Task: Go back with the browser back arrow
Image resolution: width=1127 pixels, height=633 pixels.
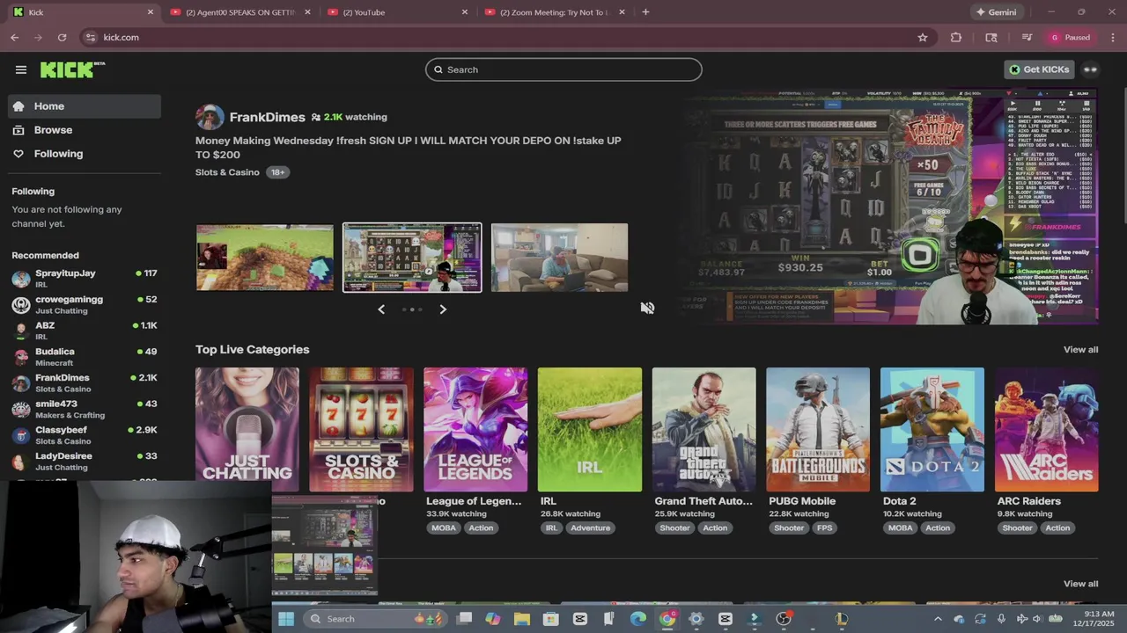Action: pos(15,38)
